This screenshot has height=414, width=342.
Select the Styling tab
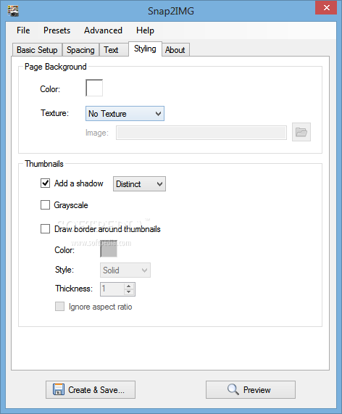point(145,49)
